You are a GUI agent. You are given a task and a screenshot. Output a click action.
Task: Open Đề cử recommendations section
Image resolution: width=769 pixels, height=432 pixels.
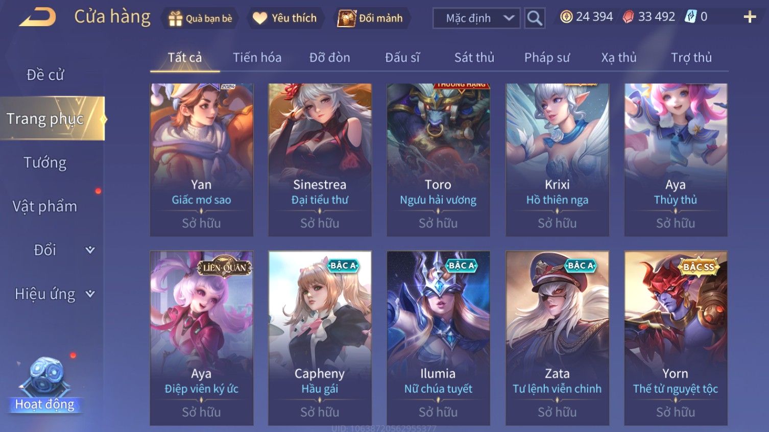coord(45,75)
